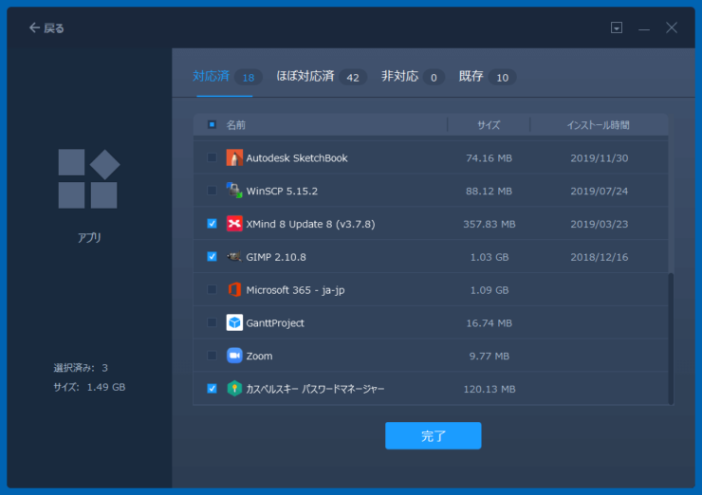Click the XMind 8 app icon
Image resolution: width=702 pixels, height=495 pixels.
click(x=234, y=224)
